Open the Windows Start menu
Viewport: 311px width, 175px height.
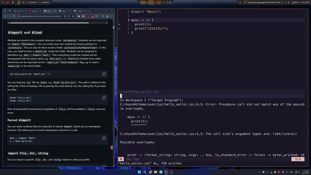point(139,172)
